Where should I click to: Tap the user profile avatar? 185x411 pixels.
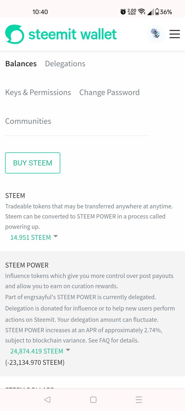(x=156, y=34)
